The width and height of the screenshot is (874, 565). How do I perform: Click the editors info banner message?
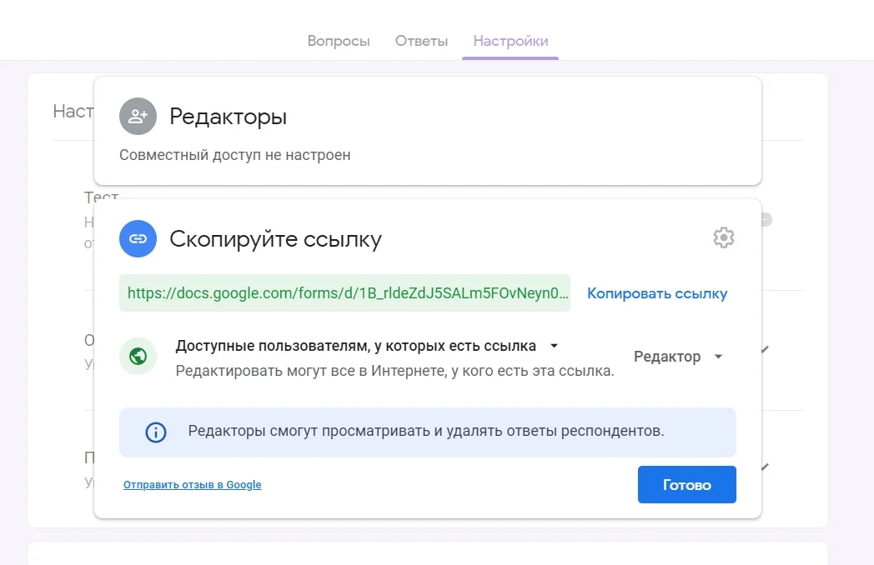tap(426, 432)
